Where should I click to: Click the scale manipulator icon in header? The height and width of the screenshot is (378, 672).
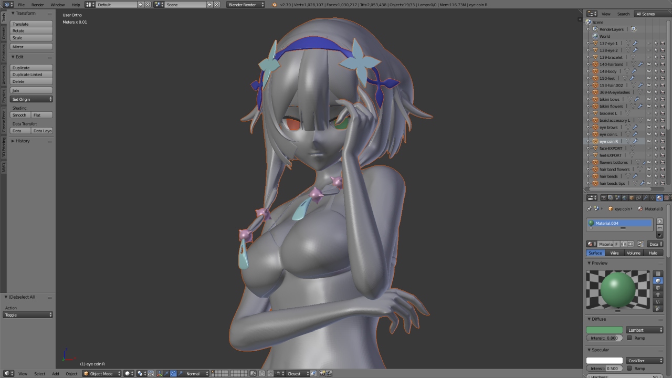pyautogui.click(x=180, y=373)
